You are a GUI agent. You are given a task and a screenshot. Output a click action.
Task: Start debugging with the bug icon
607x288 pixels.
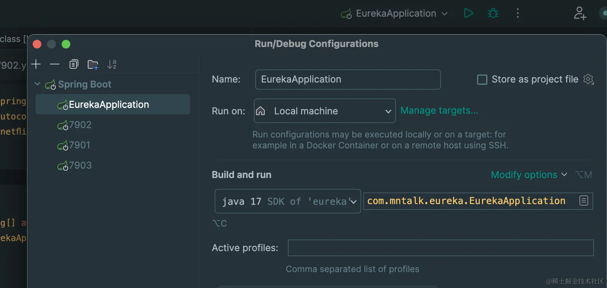click(x=493, y=13)
